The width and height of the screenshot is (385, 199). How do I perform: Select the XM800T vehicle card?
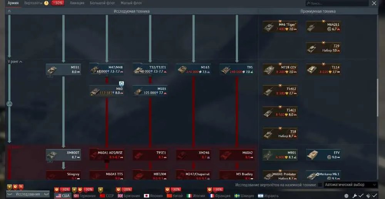pyautogui.click(x=64, y=155)
